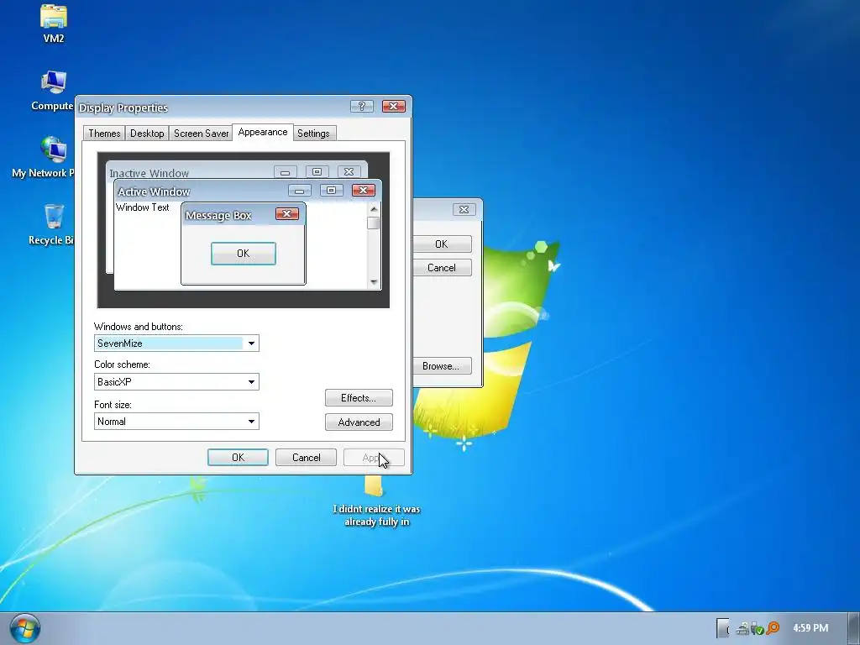Screen dimensions: 860x645
Task: Click the preview scrollbar thumb
Action: 374,223
